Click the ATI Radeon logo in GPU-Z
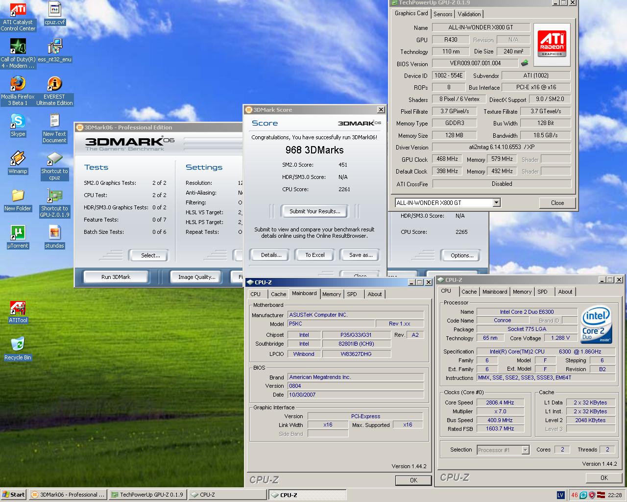Image resolution: width=627 pixels, height=502 pixels. pyautogui.click(x=552, y=45)
